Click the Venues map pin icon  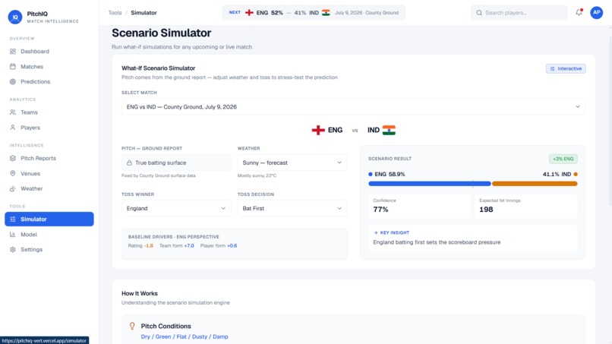pyautogui.click(x=13, y=173)
